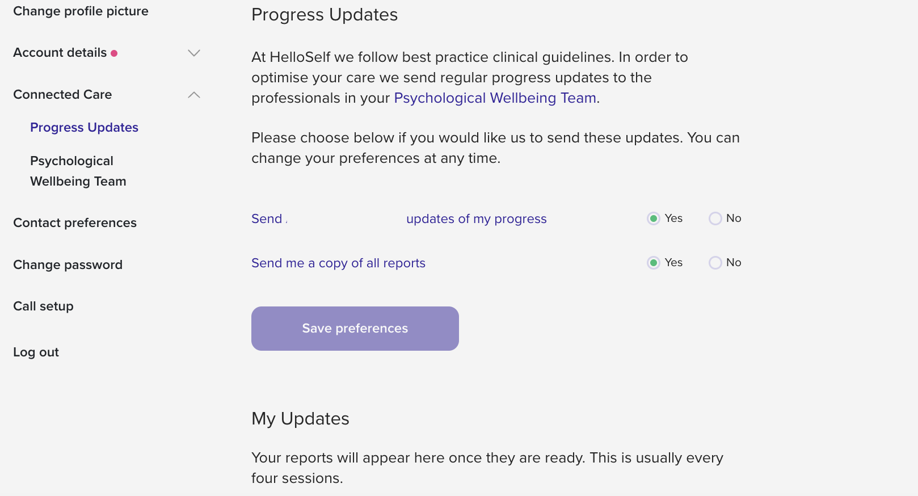Image resolution: width=918 pixels, height=496 pixels.
Task: Open Call setup settings
Action: [43, 306]
